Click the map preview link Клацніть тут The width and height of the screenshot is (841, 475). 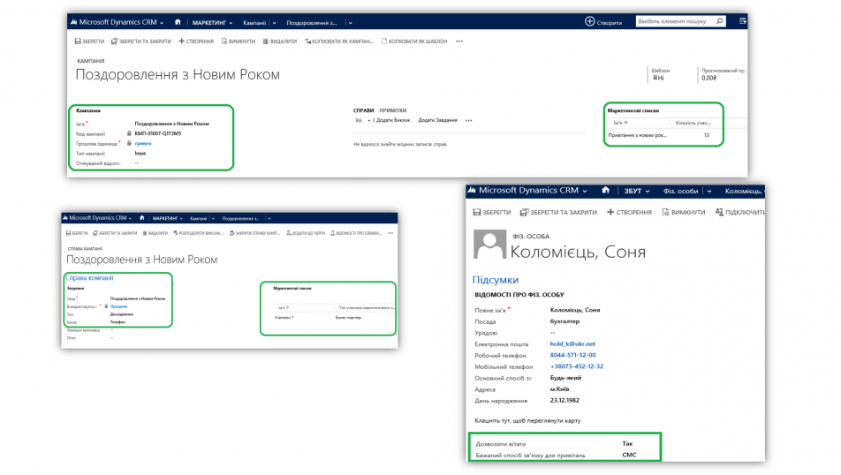527,421
